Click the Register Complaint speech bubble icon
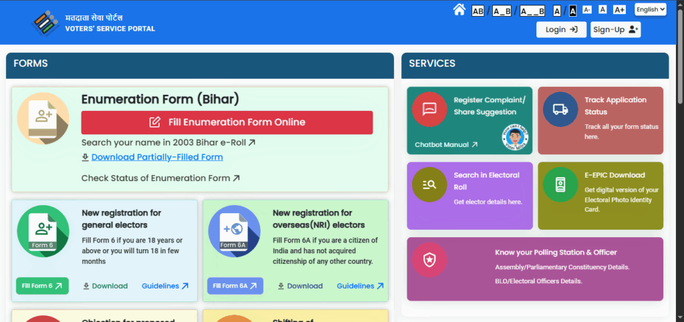Viewport: 684px width, 322px height. pyautogui.click(x=430, y=110)
